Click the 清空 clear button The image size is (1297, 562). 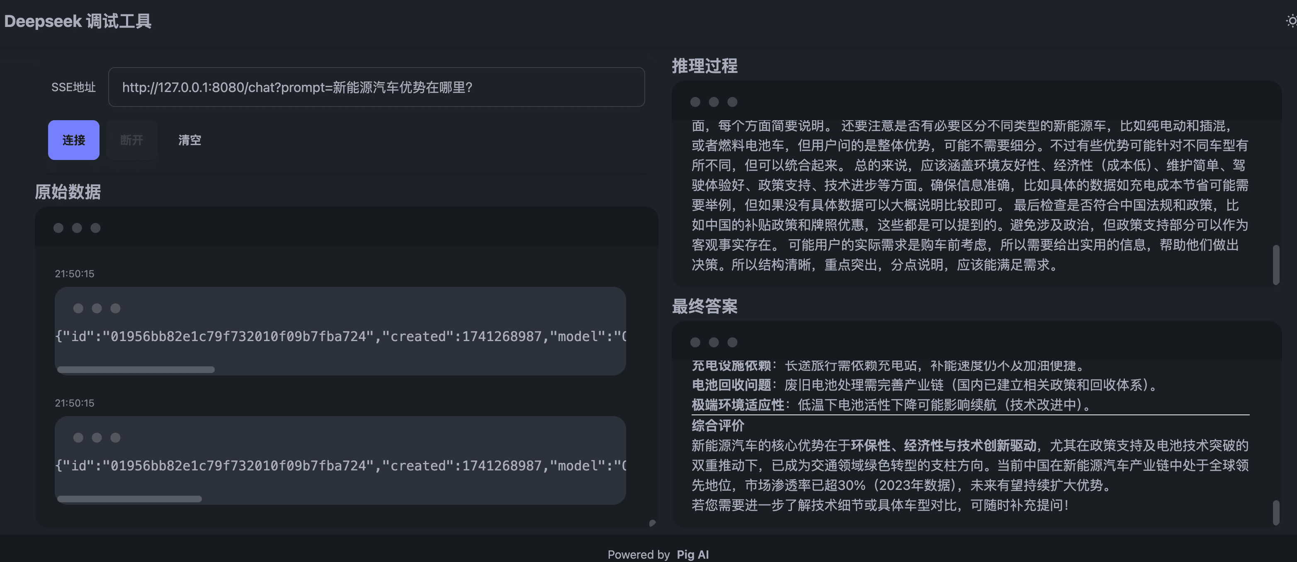pyautogui.click(x=189, y=140)
